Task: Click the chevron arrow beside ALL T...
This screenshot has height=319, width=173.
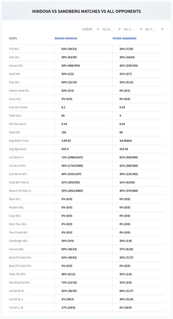Action: pos(162,29)
